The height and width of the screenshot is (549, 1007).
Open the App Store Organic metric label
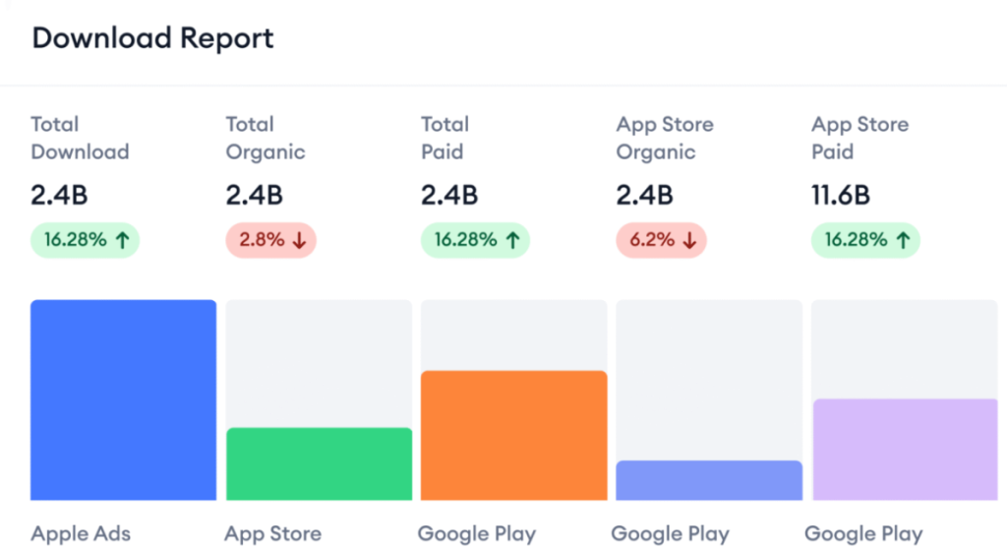665,139
